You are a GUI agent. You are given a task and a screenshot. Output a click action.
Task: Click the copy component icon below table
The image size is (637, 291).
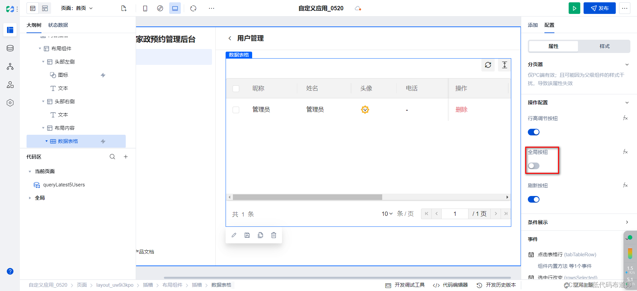coord(260,235)
